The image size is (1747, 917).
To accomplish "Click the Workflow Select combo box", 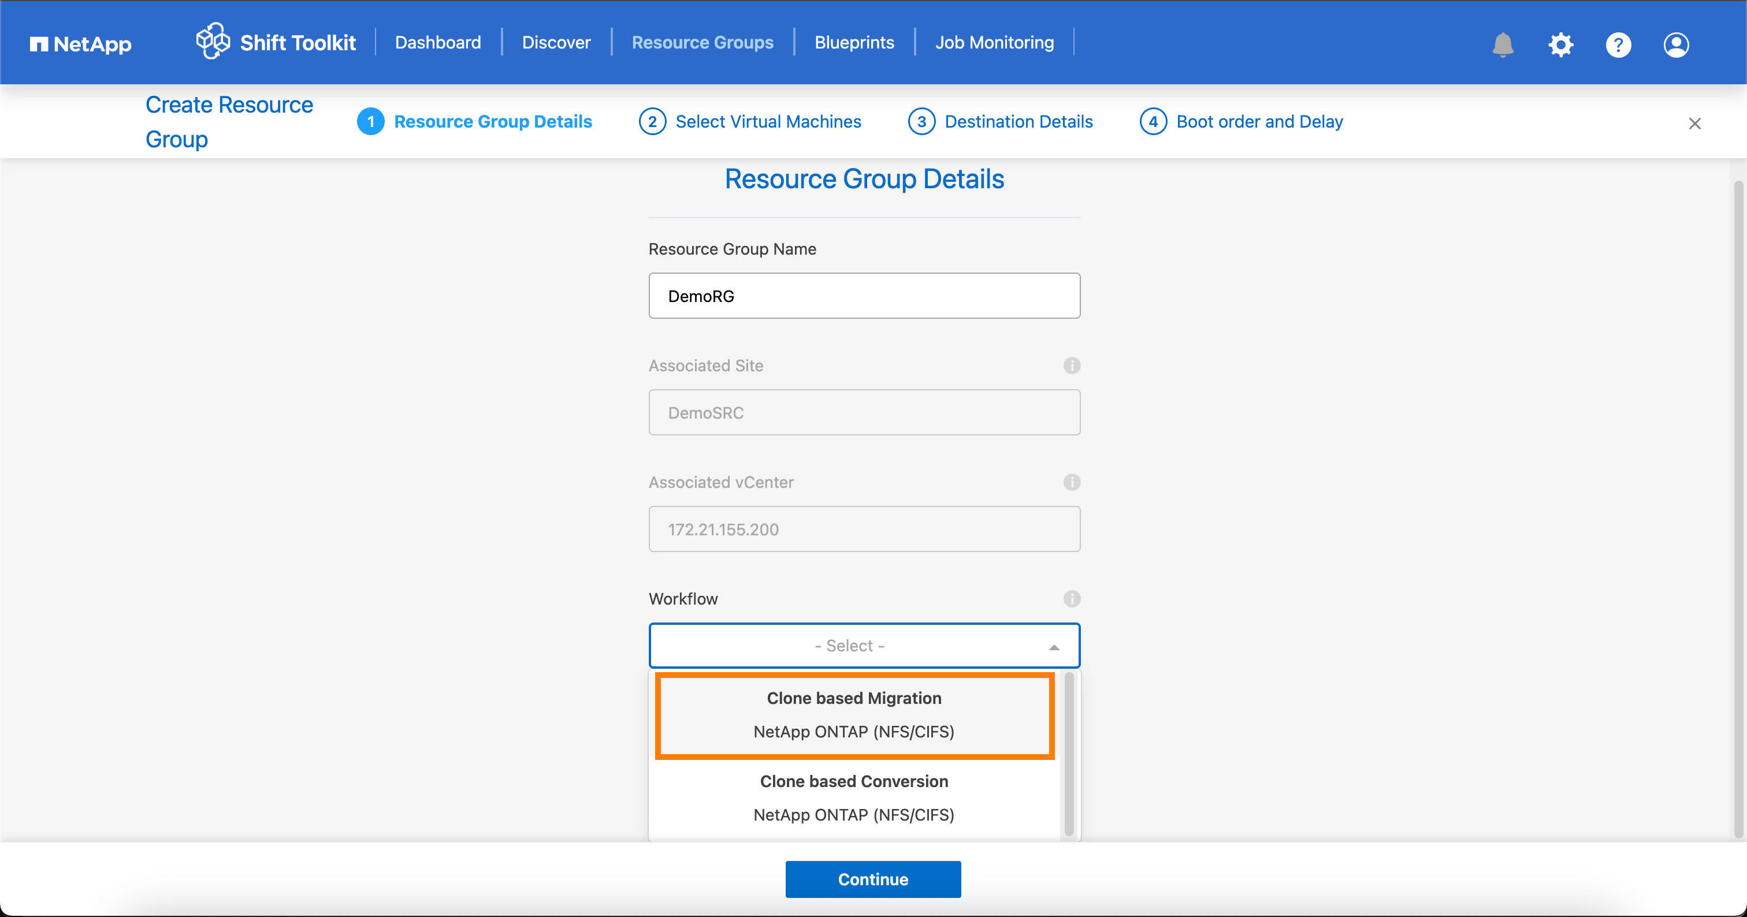I will 864,645.
